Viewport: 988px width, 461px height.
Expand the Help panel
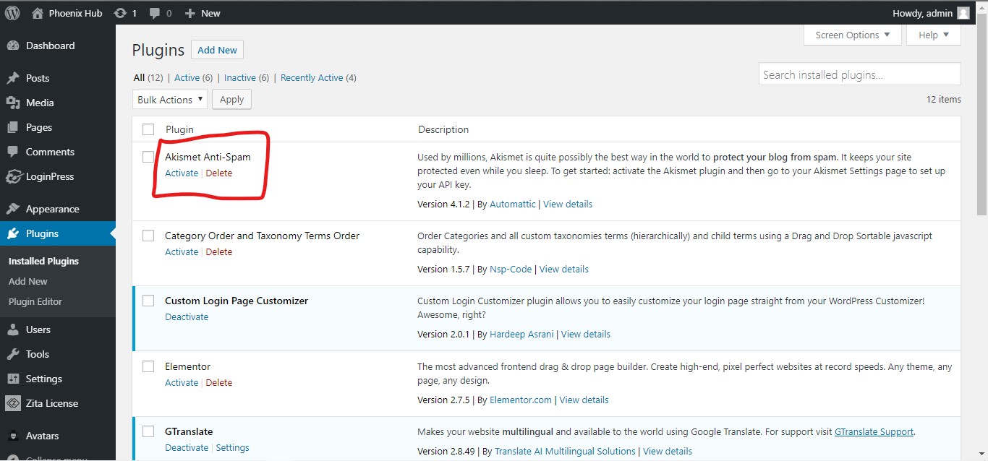coord(934,35)
